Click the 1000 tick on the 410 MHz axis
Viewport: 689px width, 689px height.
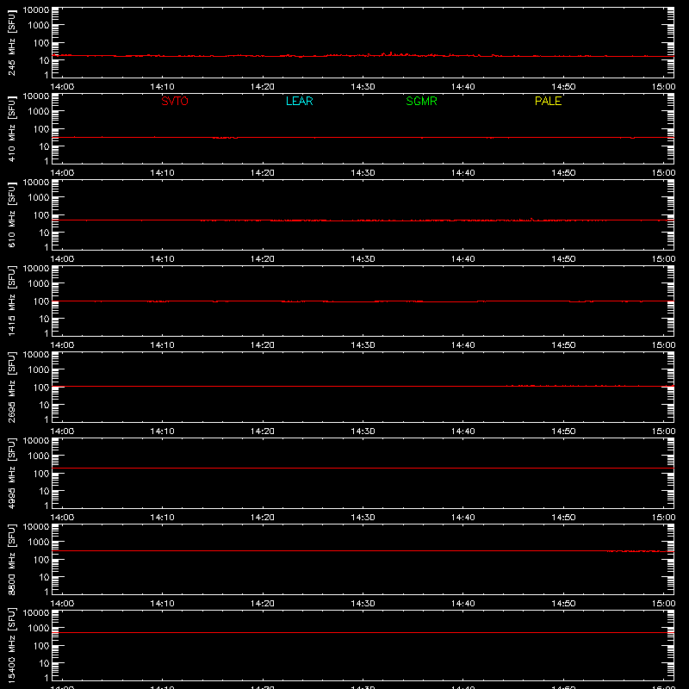point(39,112)
